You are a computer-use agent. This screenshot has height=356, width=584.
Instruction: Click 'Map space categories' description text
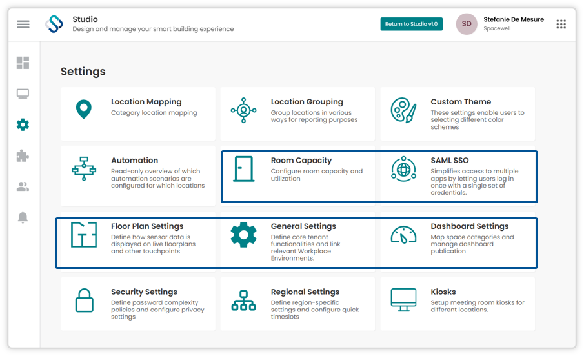[472, 244]
